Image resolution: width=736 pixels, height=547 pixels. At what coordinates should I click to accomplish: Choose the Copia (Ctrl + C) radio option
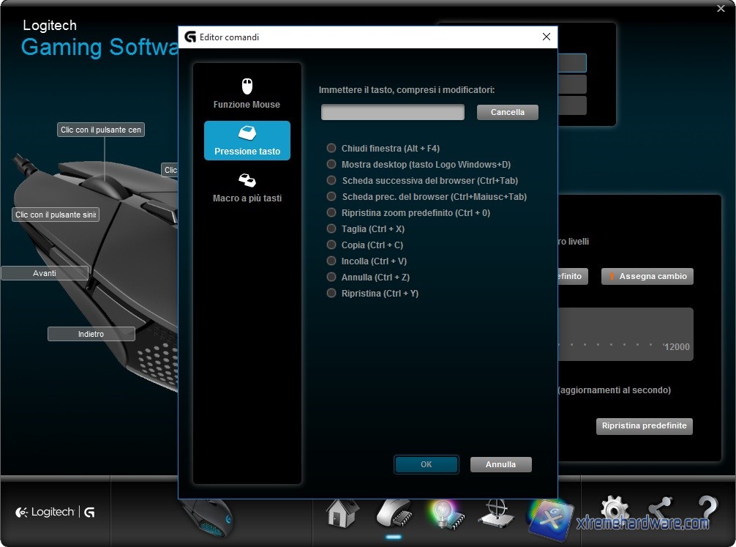click(x=331, y=245)
